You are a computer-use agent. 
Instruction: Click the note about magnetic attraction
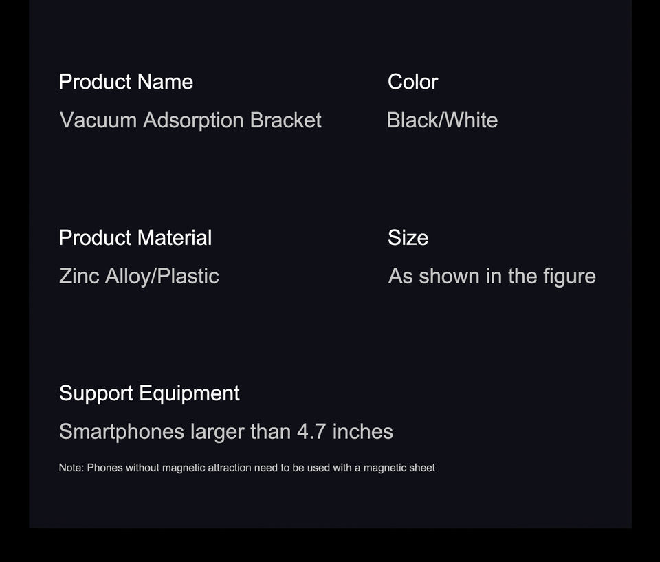(247, 468)
